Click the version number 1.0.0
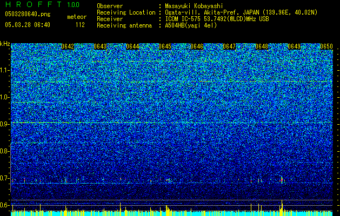The image size is (340, 216). point(73,5)
